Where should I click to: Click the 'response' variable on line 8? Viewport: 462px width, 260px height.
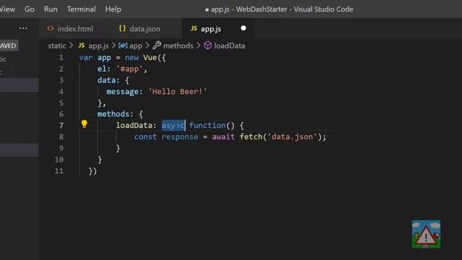(180, 136)
